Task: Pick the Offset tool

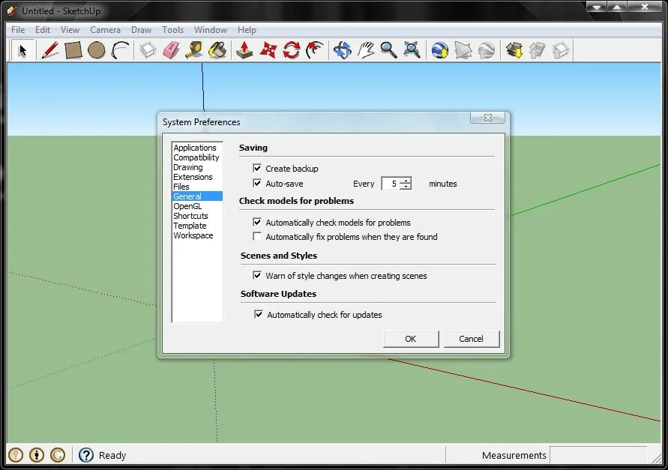Action: [x=315, y=50]
